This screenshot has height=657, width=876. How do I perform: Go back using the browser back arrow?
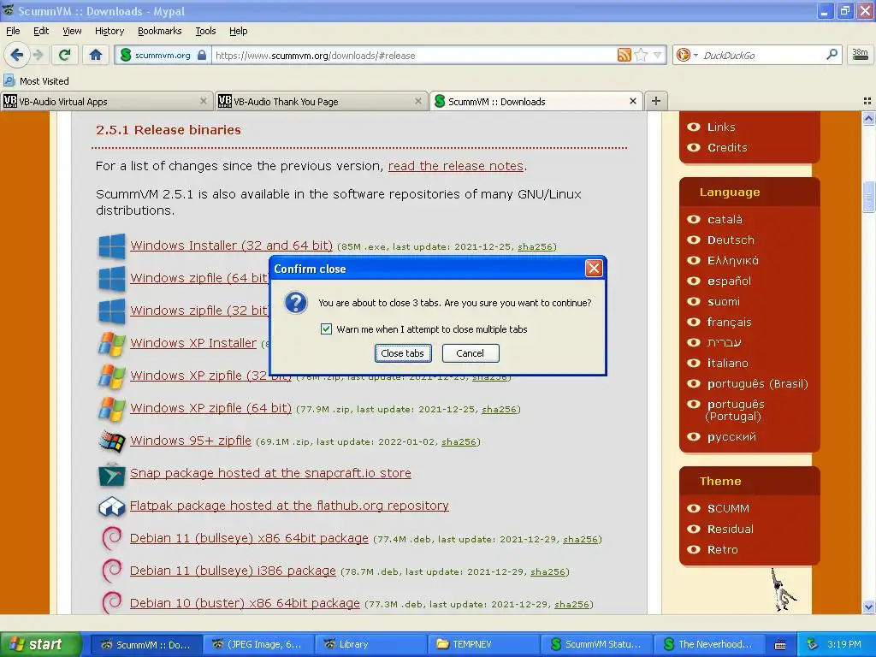[x=16, y=55]
